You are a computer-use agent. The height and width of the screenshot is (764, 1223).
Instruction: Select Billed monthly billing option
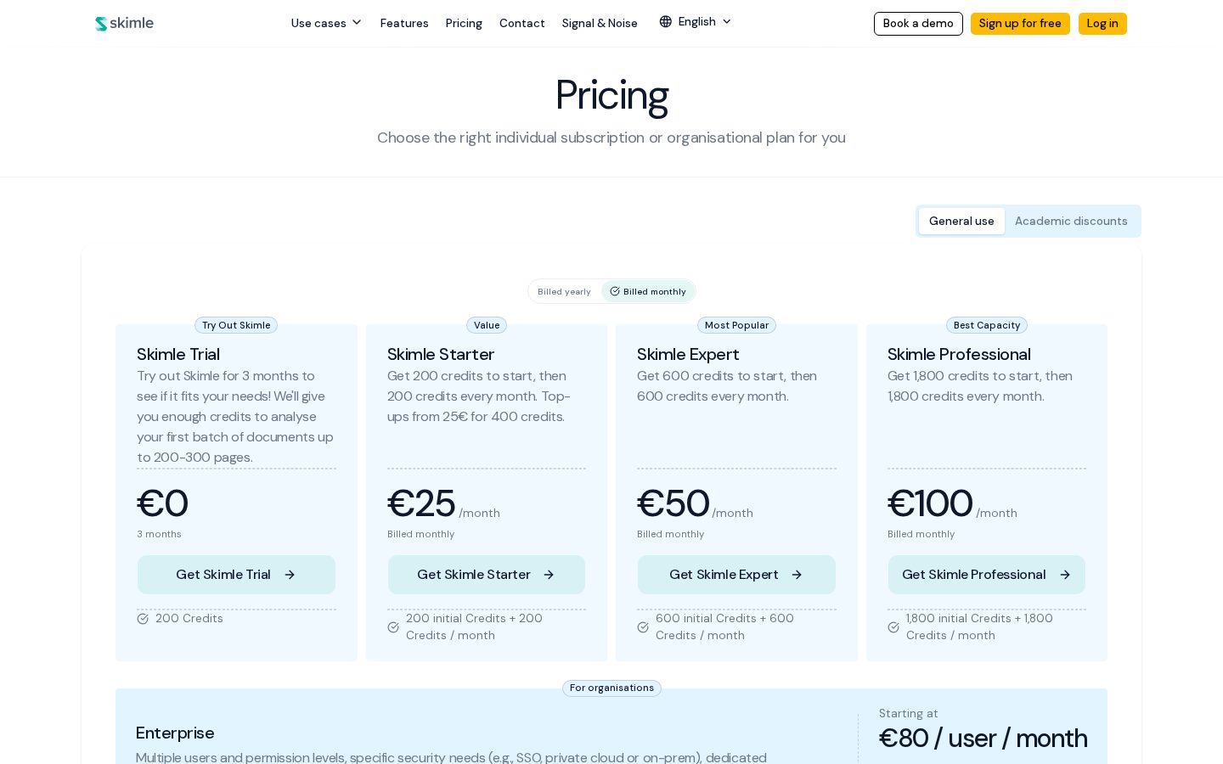648,291
